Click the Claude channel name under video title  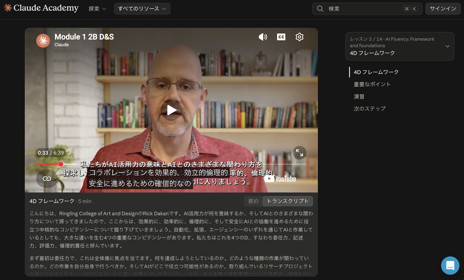click(x=62, y=45)
